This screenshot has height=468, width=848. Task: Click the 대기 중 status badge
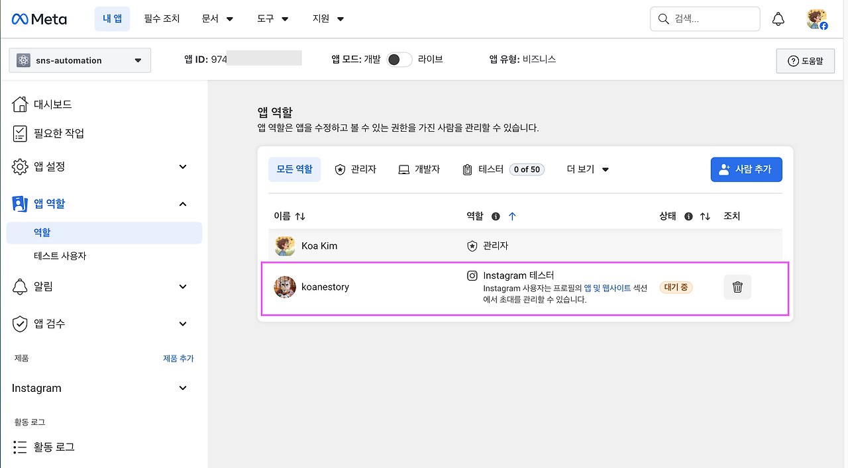click(x=676, y=287)
